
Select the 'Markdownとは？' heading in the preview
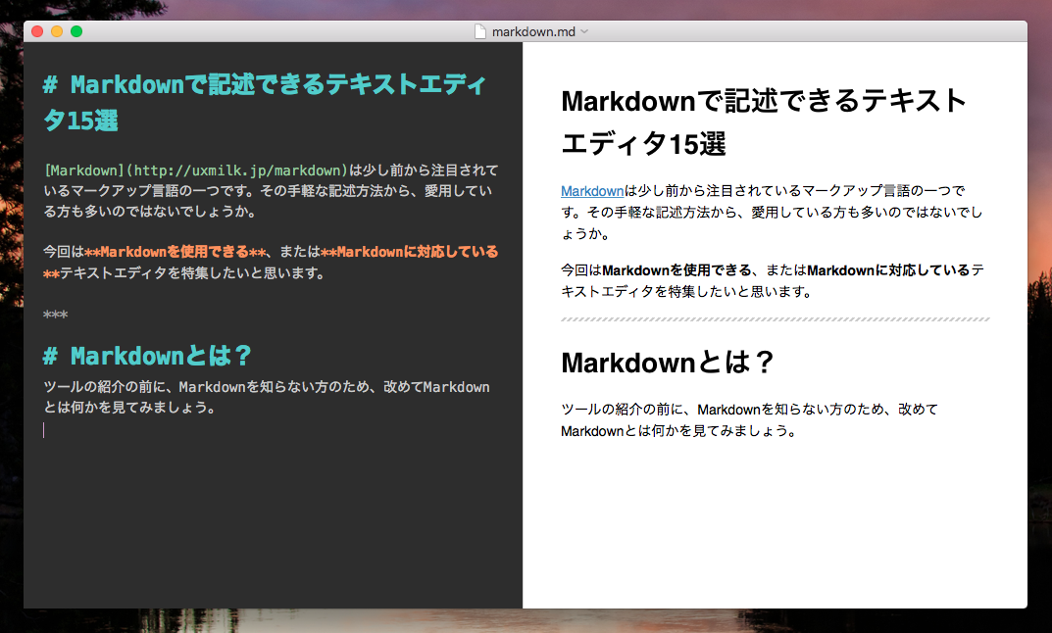pos(668,363)
